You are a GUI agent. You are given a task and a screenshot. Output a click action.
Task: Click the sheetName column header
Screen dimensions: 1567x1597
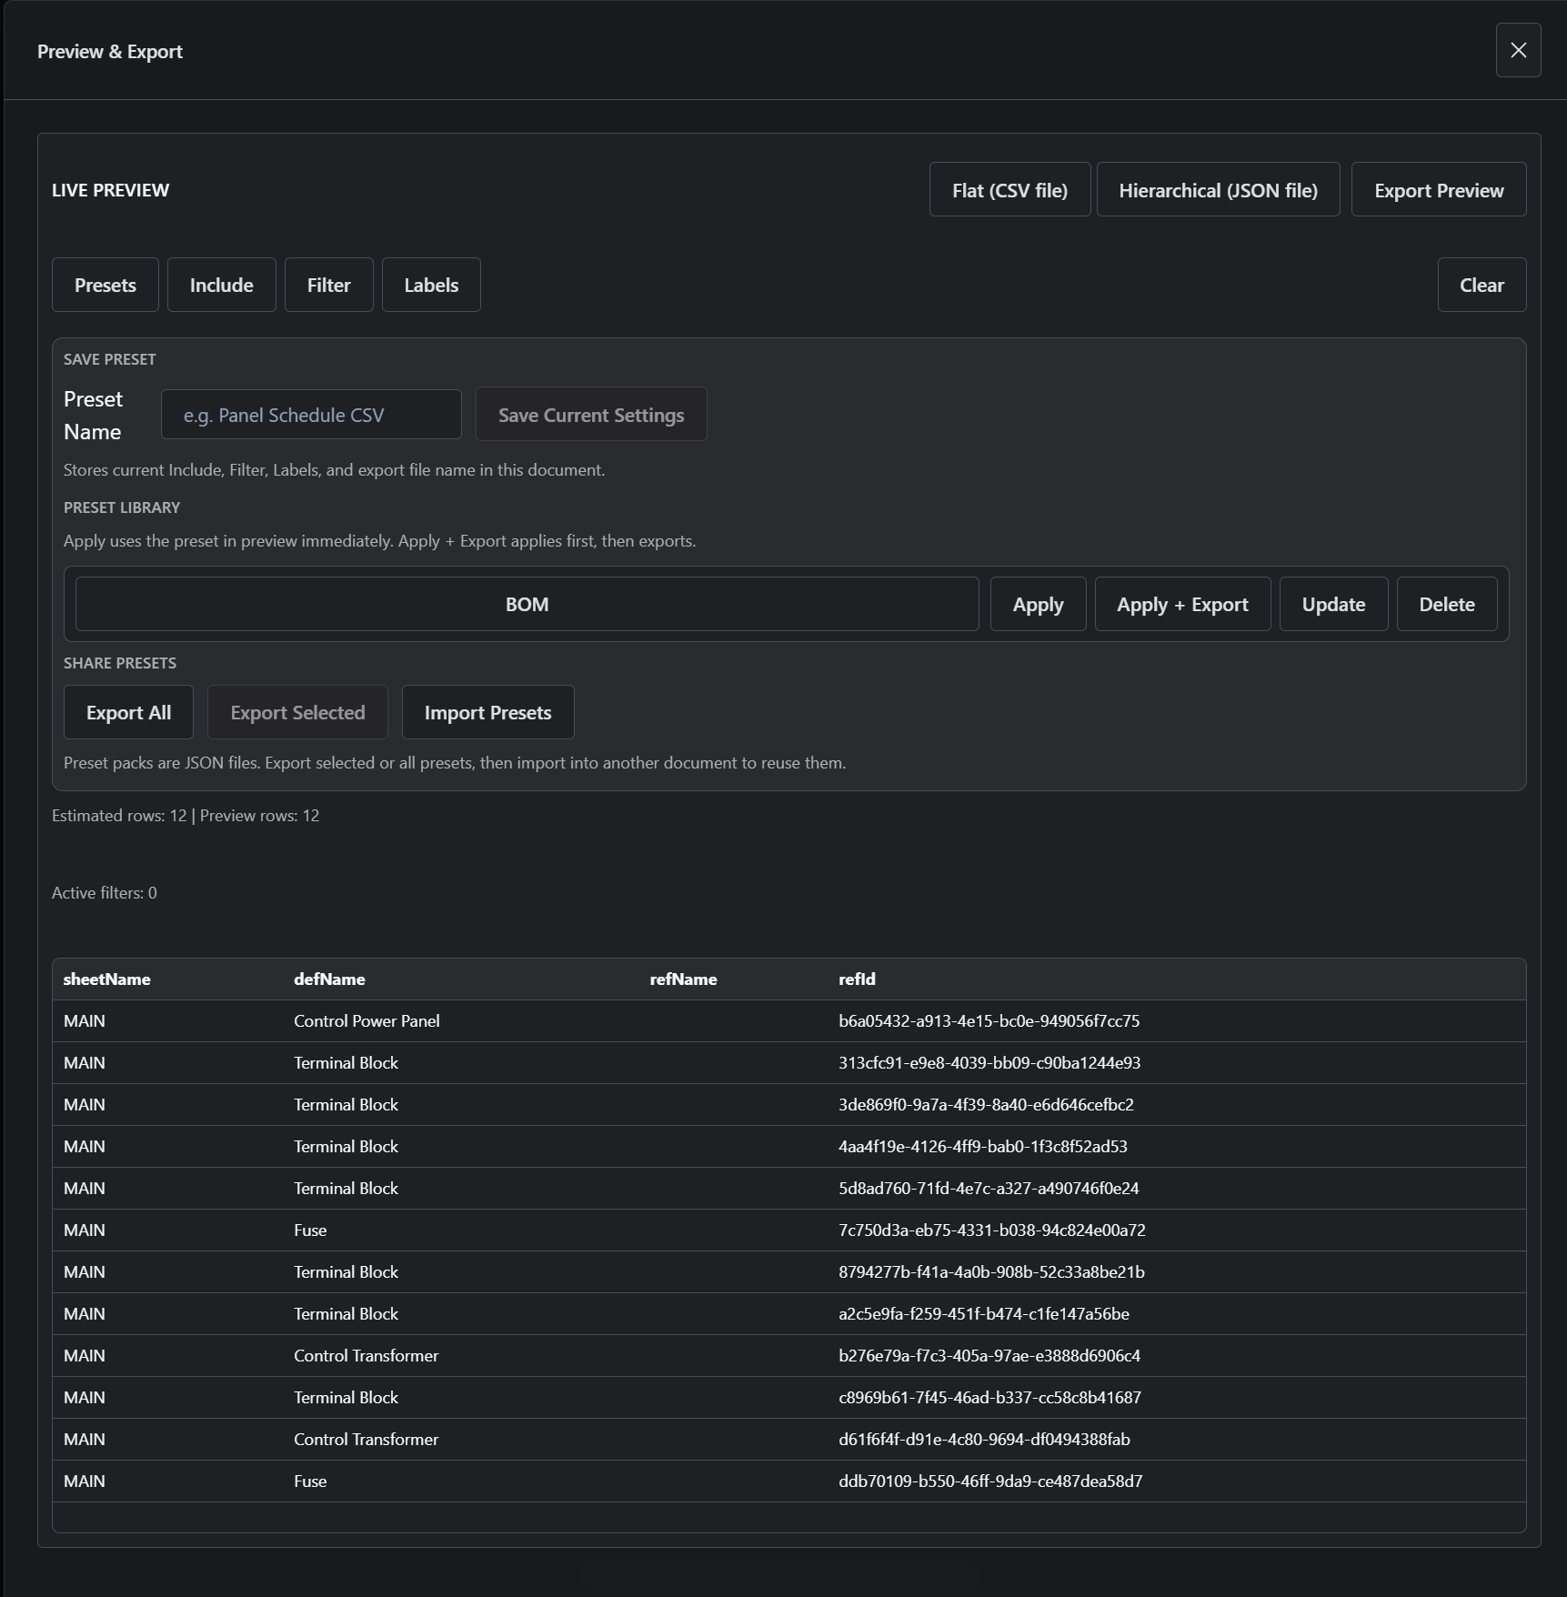(x=106, y=979)
